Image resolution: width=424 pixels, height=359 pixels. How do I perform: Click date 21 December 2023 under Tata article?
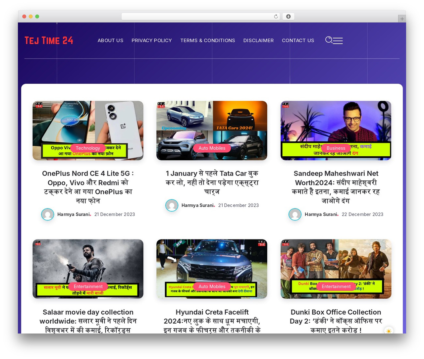point(238,205)
